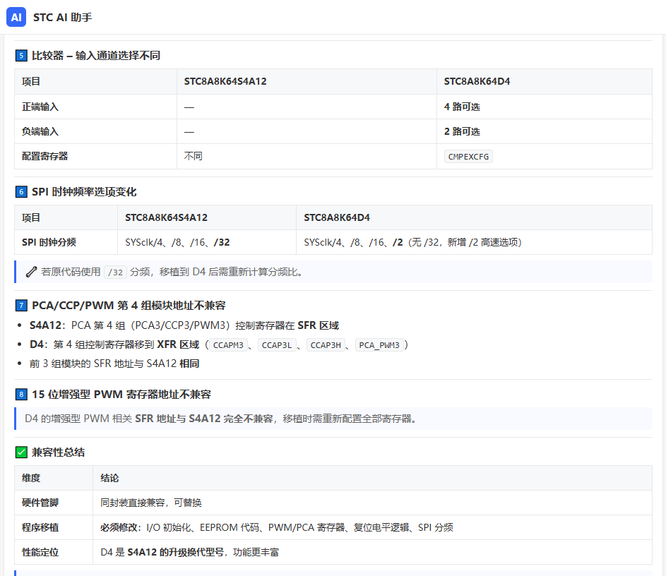Viewport: 666px width, 576px height.
Task: Click the number 5 section badge
Action: 21,56
